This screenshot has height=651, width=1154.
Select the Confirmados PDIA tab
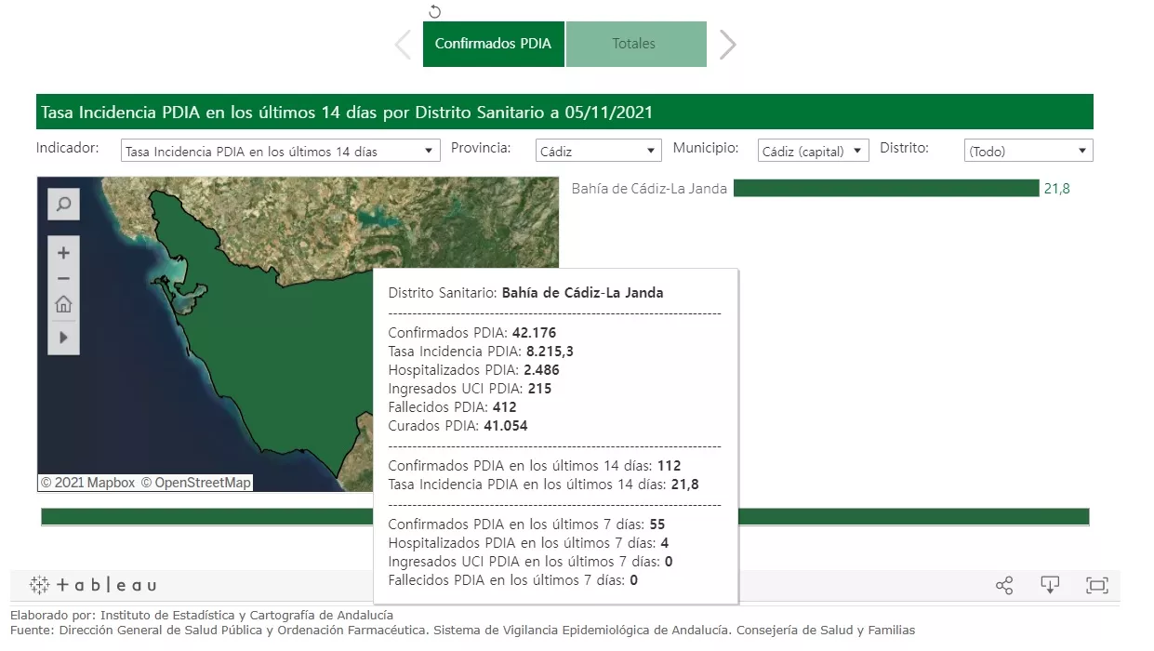(x=493, y=45)
